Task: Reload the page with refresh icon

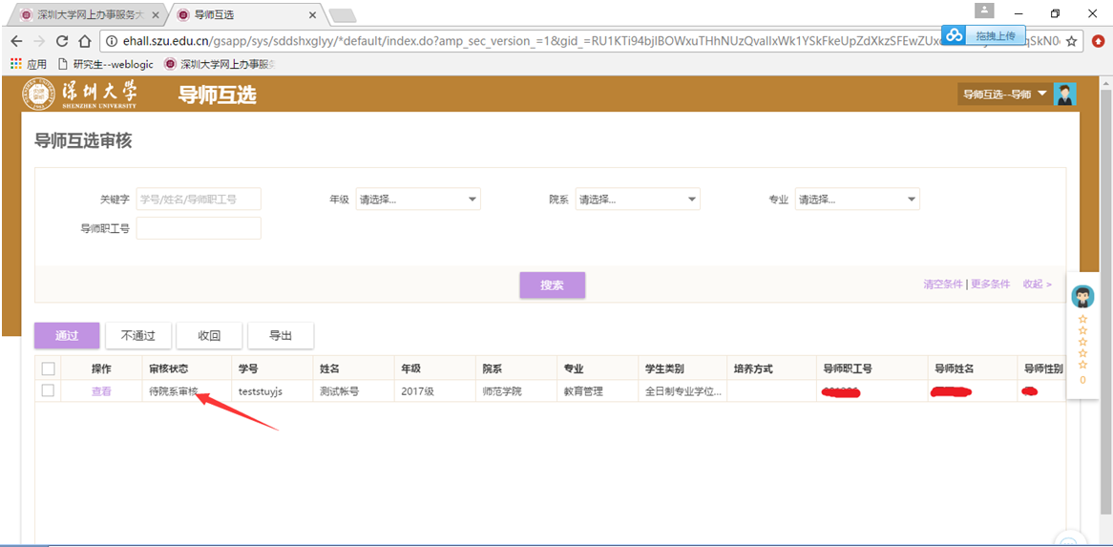Action: click(62, 41)
